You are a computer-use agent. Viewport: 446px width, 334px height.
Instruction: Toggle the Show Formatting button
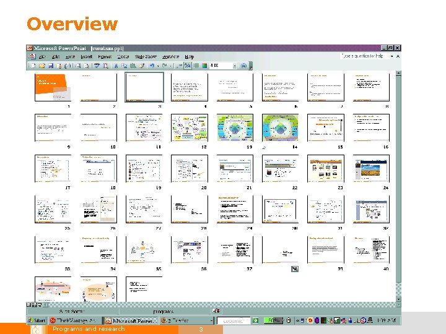pyautogui.click(x=188, y=66)
